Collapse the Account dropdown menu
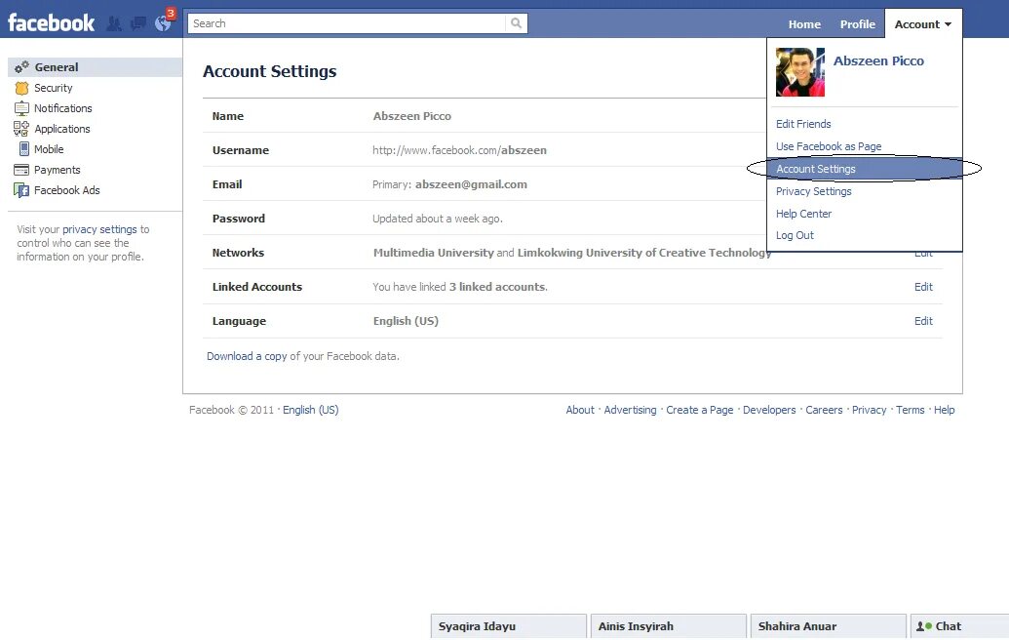 [923, 23]
